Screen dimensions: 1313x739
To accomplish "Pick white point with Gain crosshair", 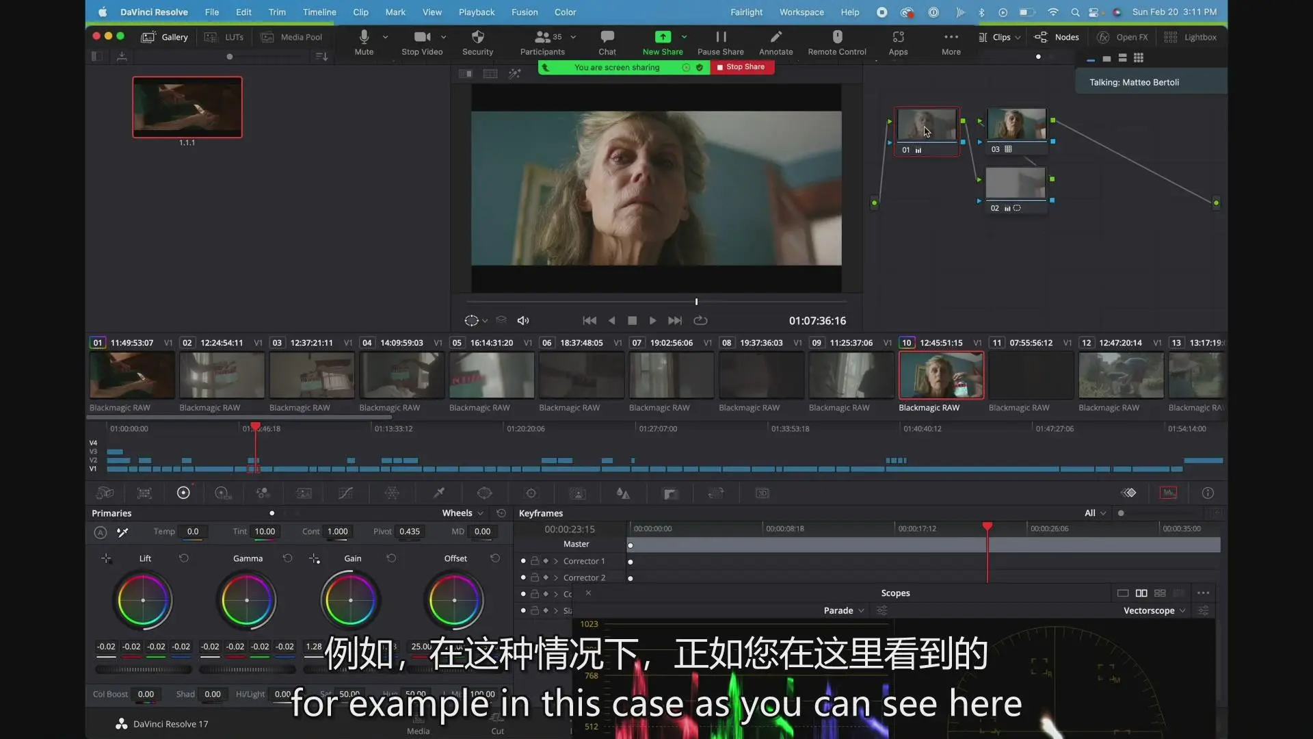I will pos(314,558).
